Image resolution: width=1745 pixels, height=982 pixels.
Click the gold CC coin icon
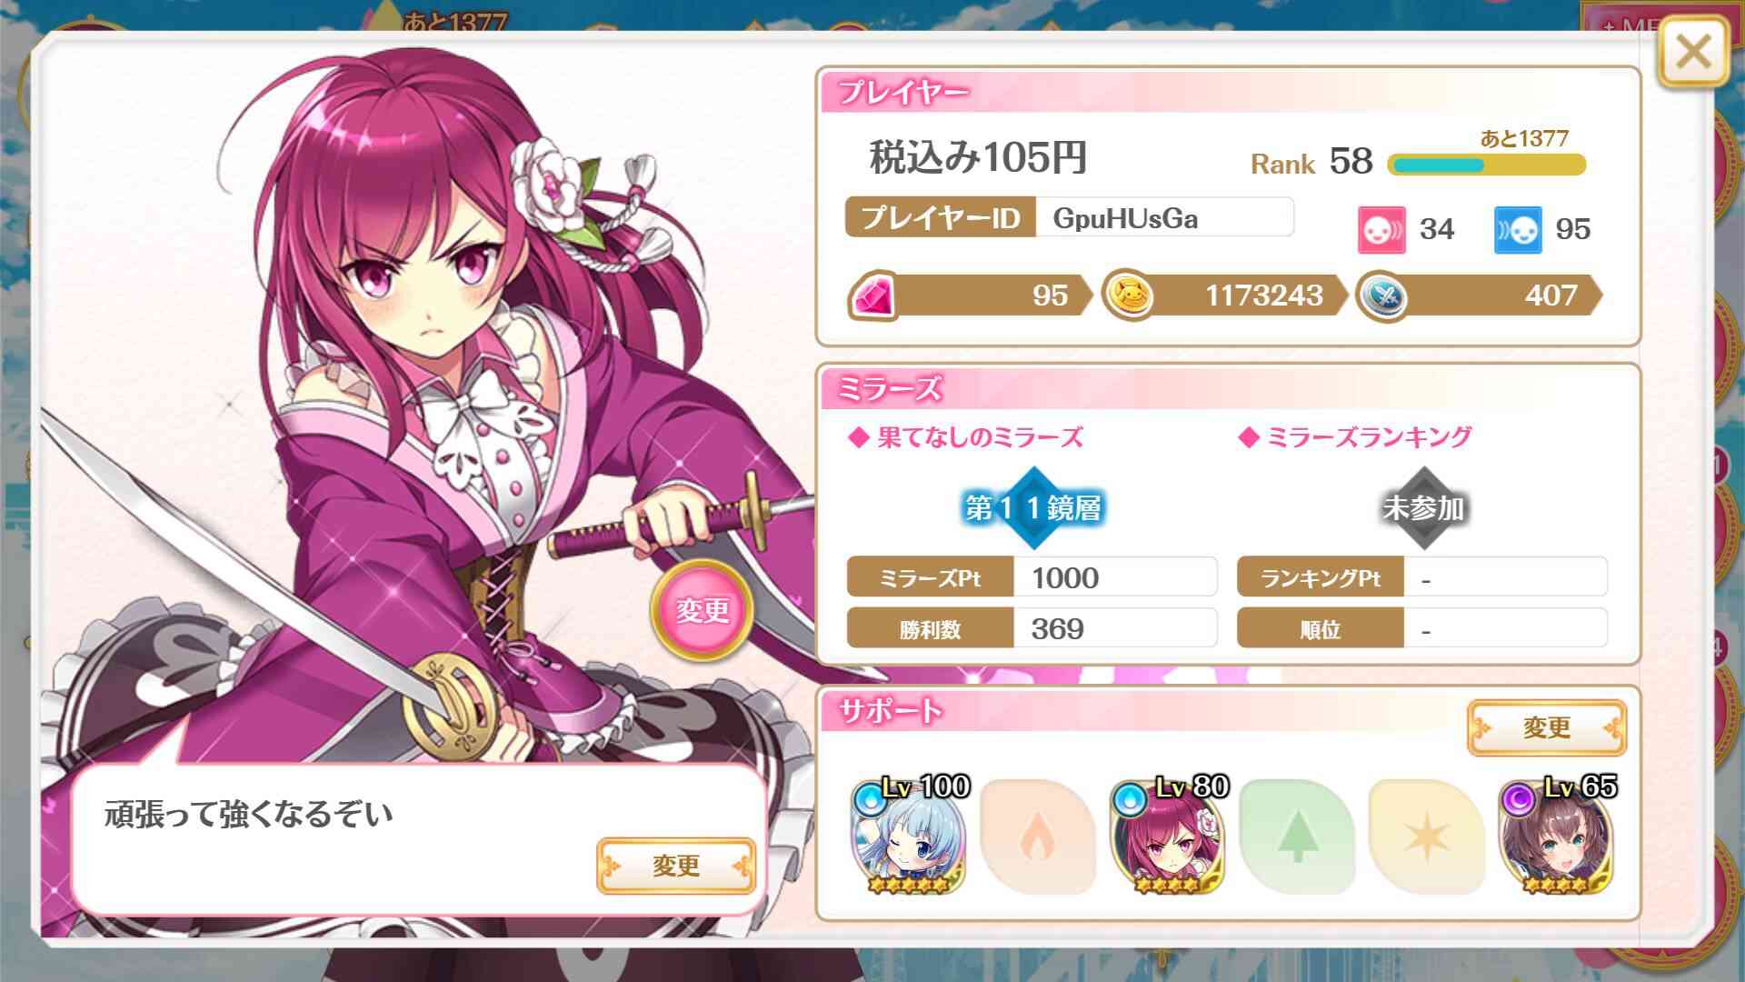click(x=1127, y=296)
